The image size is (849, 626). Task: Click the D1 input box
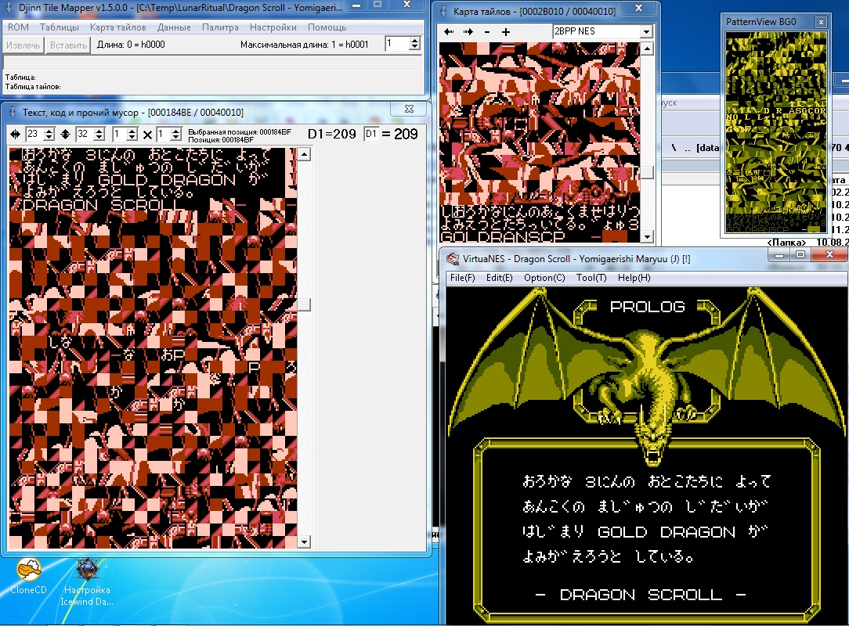(x=371, y=134)
